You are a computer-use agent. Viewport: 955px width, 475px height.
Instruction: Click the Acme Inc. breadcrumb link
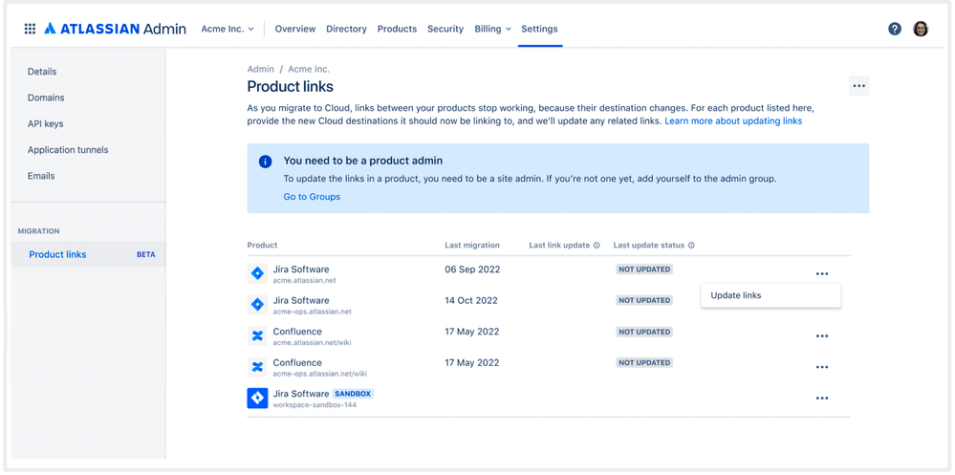[309, 70]
